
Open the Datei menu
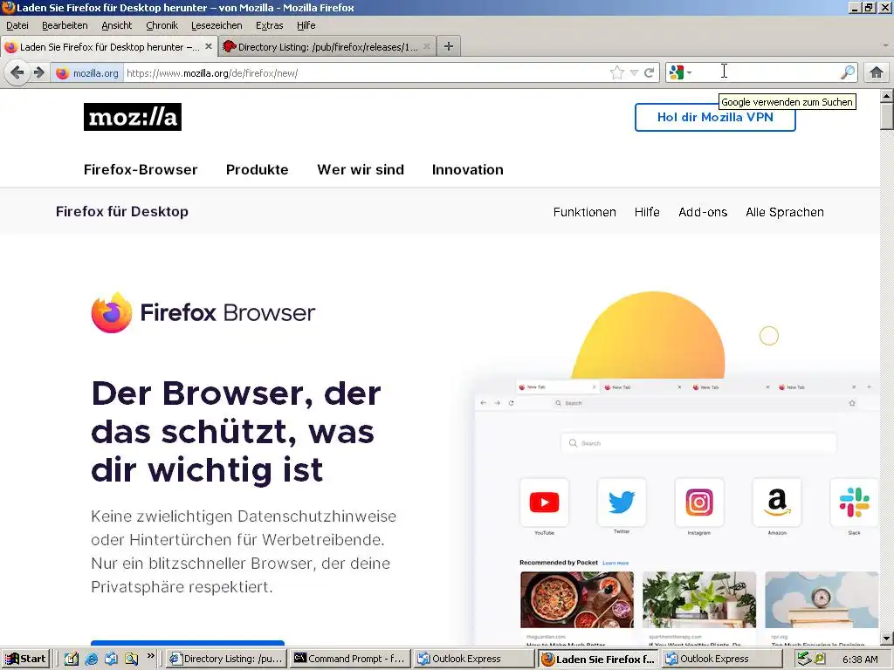[x=17, y=25]
